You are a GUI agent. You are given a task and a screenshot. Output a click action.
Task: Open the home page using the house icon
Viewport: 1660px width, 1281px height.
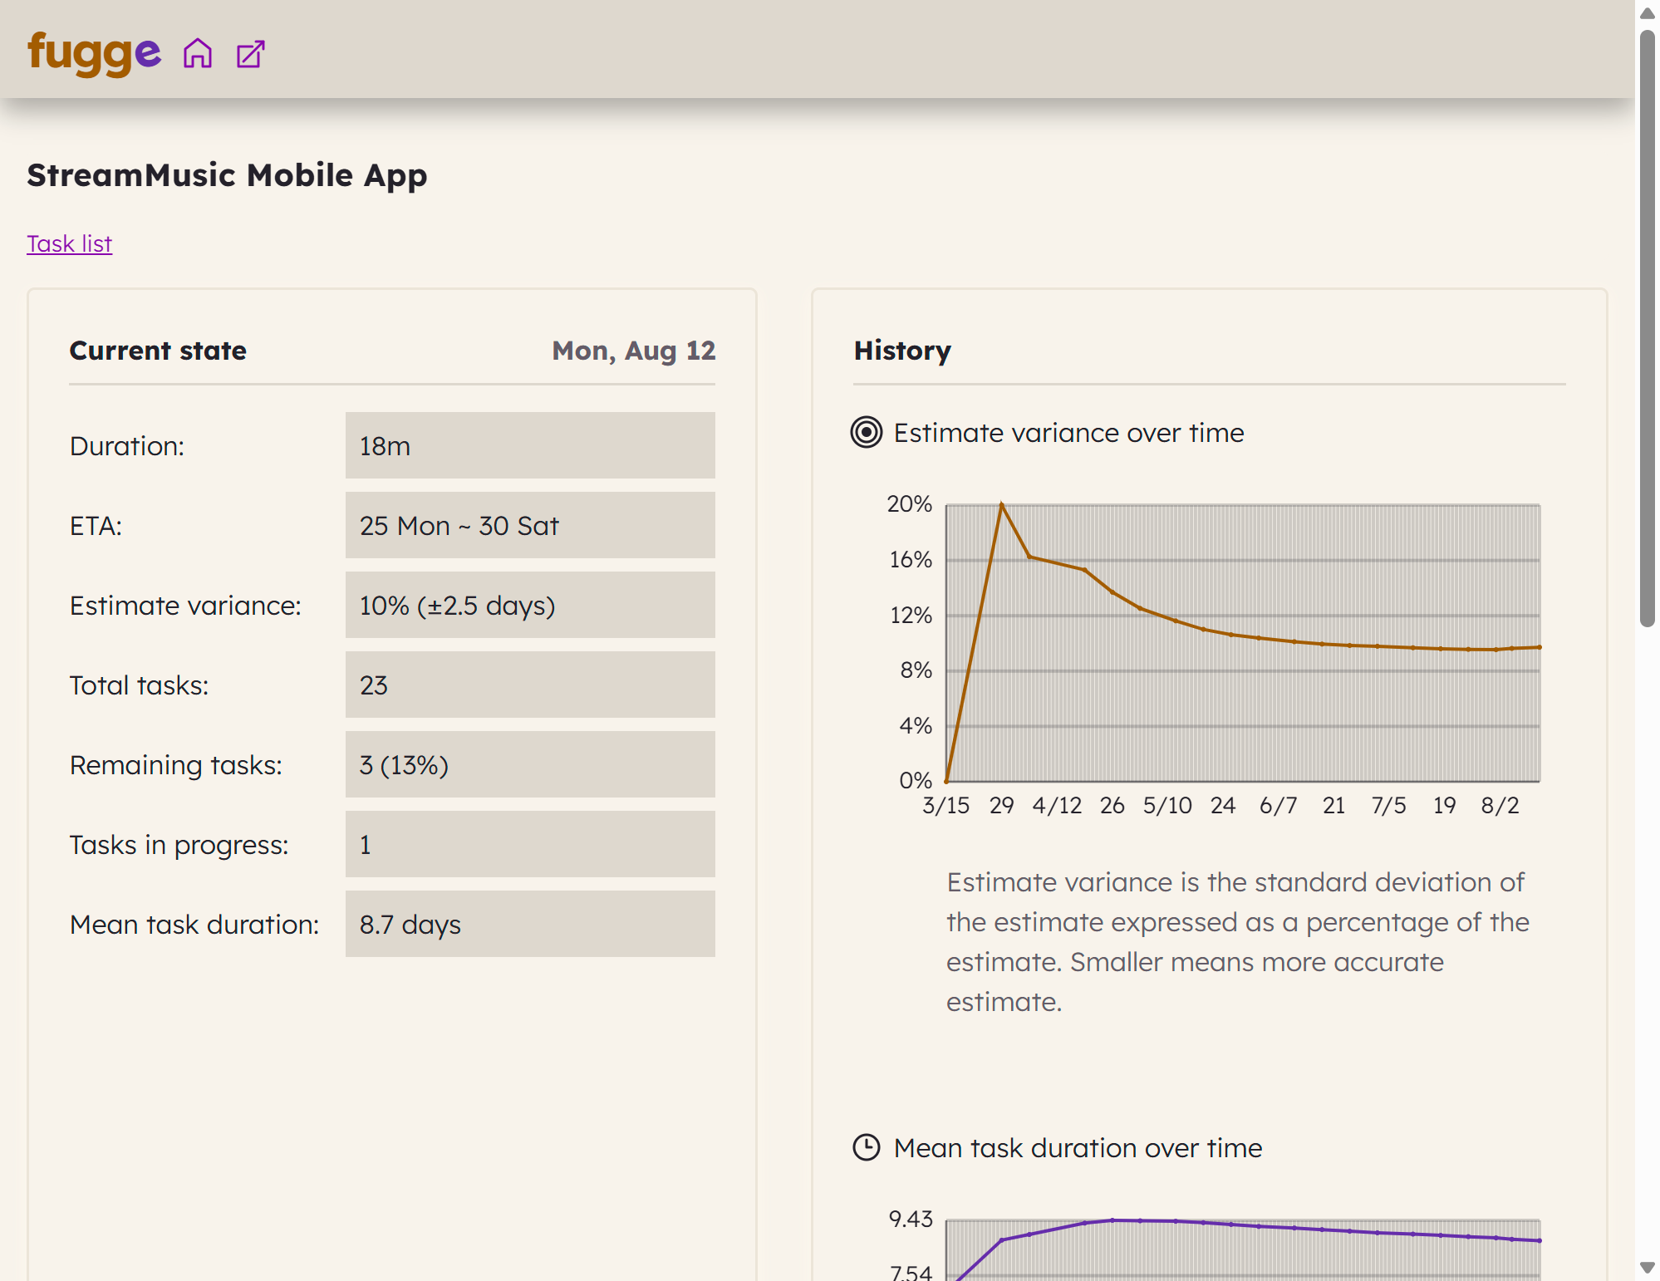199,53
